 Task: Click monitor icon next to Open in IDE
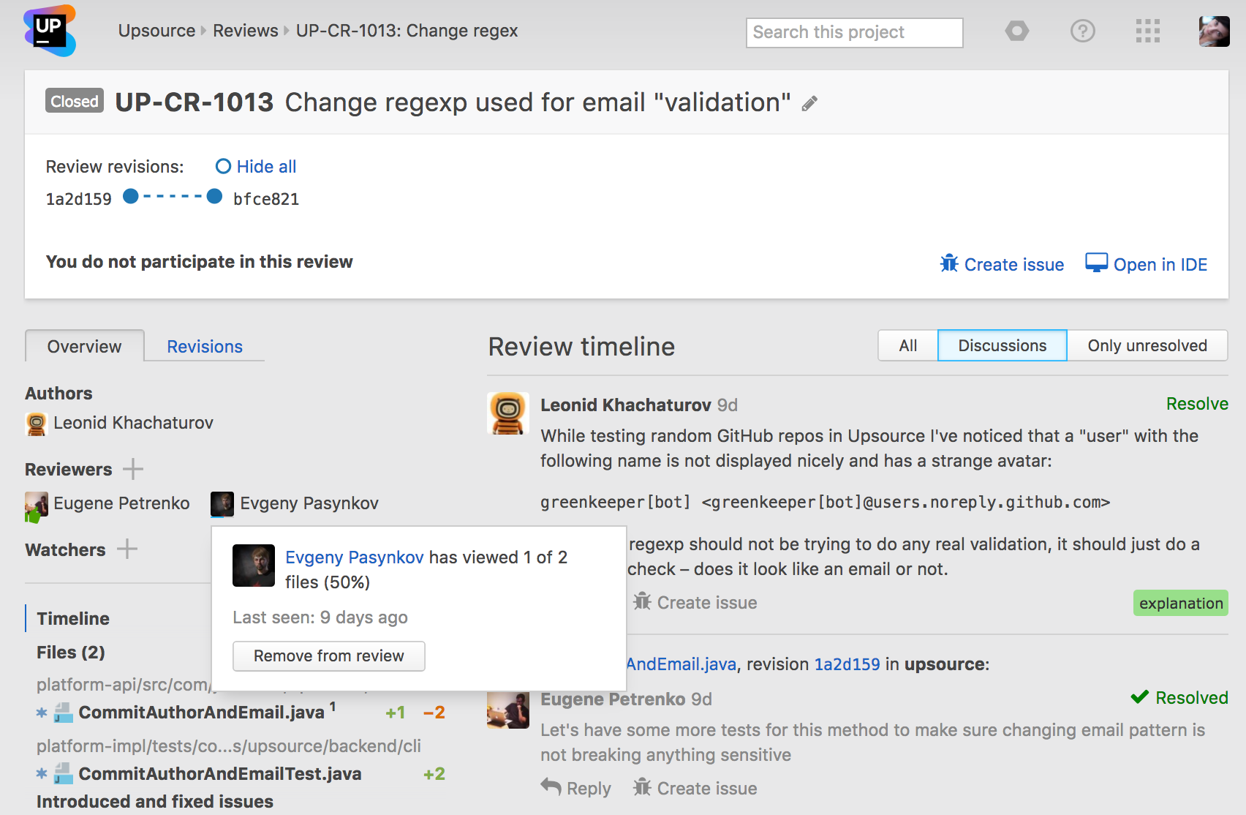coord(1096,263)
